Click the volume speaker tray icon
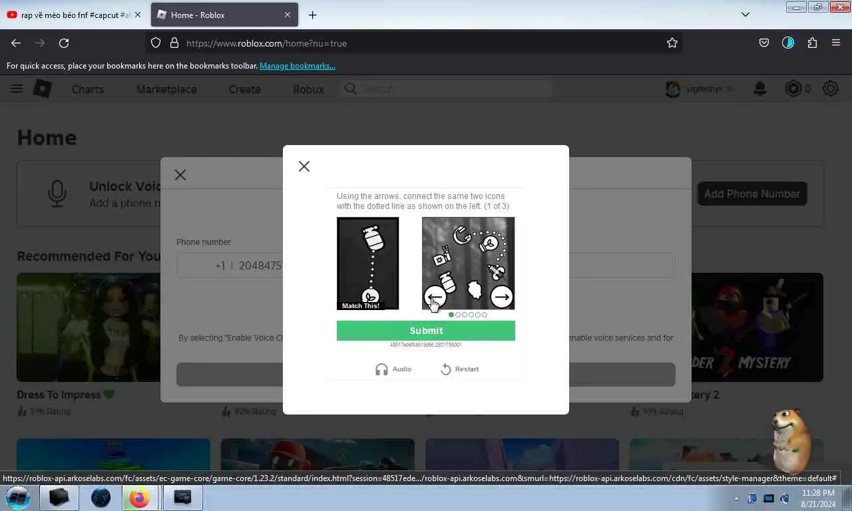Image resolution: width=852 pixels, height=511 pixels. click(x=785, y=498)
